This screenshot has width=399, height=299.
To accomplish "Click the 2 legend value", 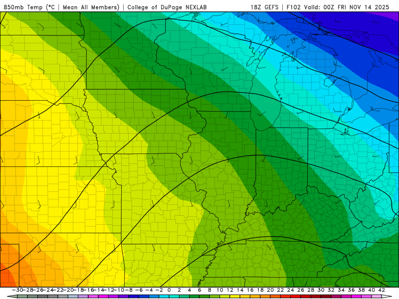I will tap(180, 290).
